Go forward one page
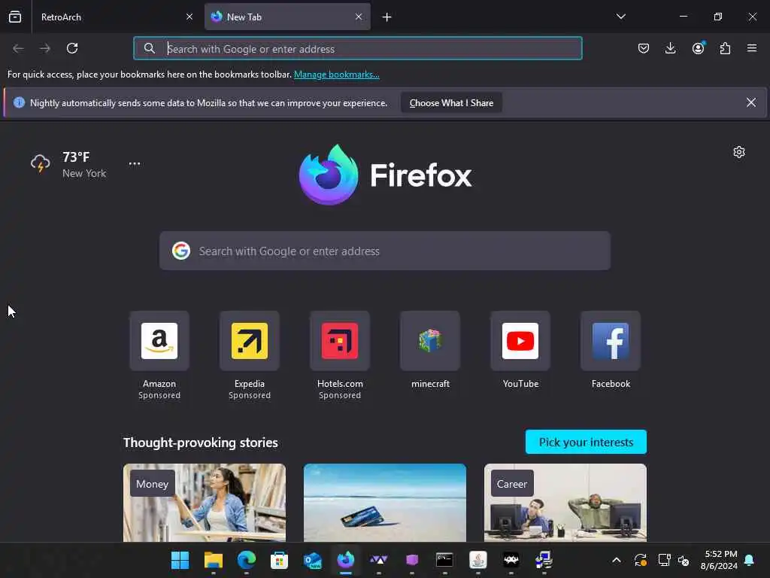Image resolution: width=770 pixels, height=578 pixels. tap(45, 48)
